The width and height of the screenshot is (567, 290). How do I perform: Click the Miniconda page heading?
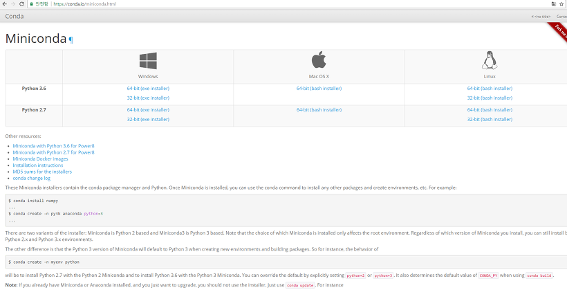click(36, 38)
